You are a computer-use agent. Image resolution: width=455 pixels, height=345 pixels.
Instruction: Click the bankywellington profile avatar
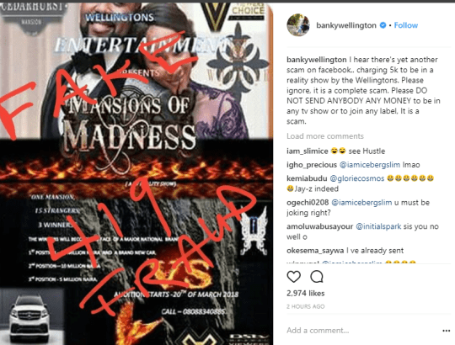tap(298, 25)
